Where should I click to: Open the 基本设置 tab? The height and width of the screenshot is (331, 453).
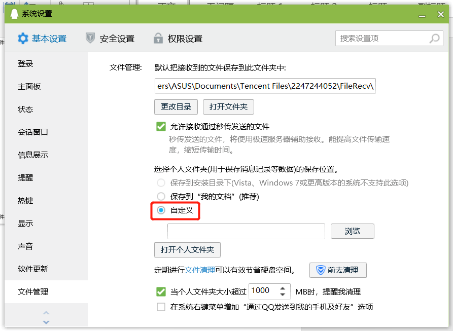[42, 39]
